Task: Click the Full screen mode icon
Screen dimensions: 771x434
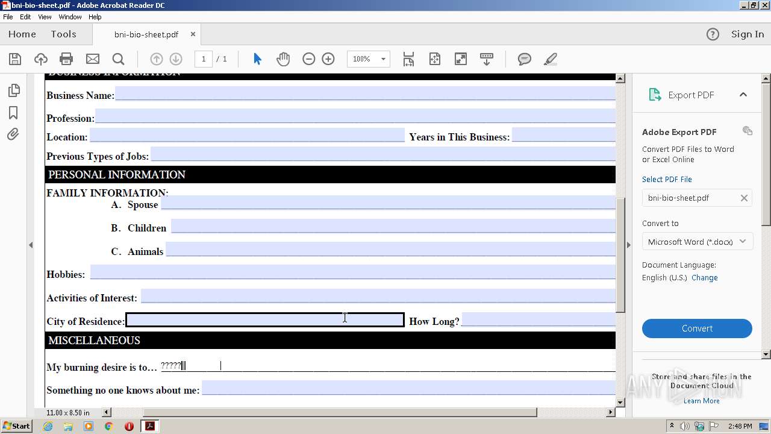Action: point(461,59)
